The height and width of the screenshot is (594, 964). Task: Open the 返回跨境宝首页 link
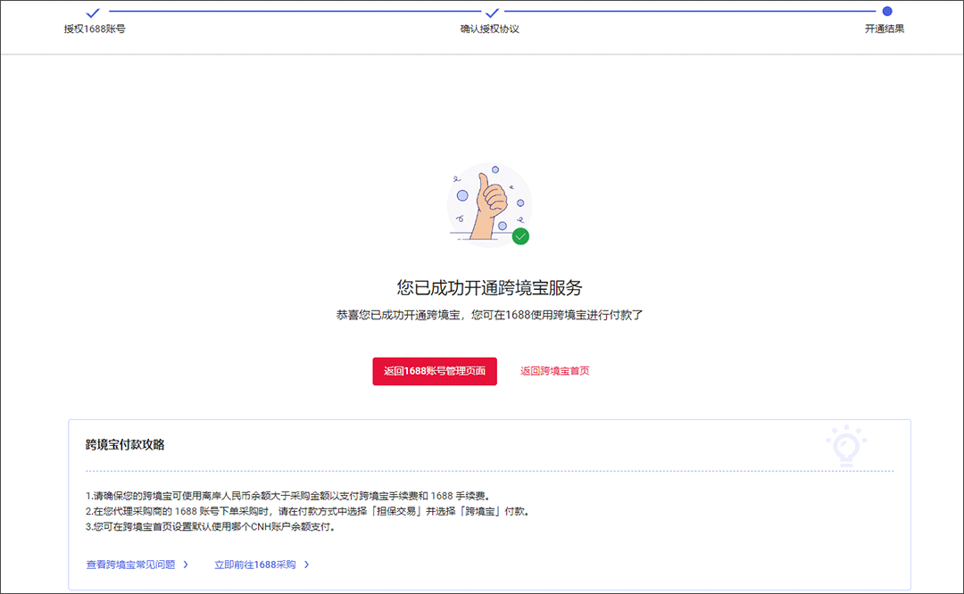tap(554, 371)
